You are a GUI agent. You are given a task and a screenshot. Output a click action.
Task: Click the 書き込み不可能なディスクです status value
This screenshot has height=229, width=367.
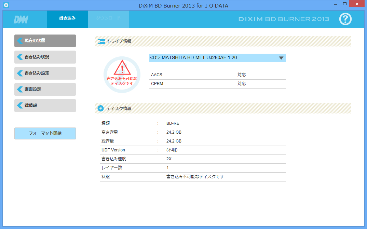pyautogui.click(x=195, y=177)
